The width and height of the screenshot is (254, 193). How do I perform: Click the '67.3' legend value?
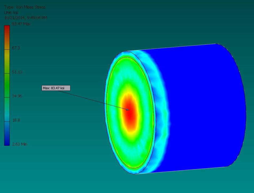[x=16, y=48]
